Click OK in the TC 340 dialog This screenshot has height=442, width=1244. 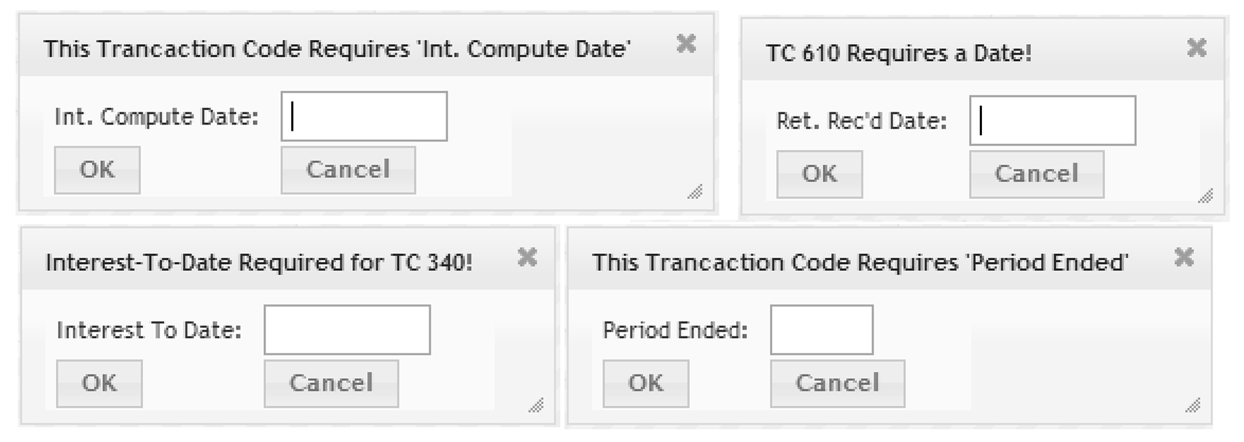click(99, 383)
